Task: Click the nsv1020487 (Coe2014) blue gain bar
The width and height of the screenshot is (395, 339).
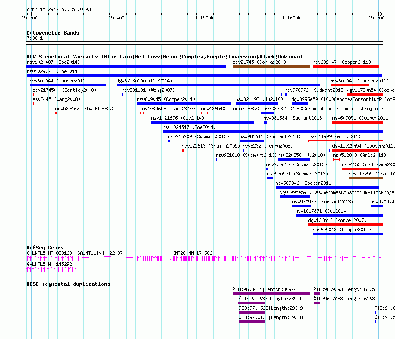Action: point(126,66)
